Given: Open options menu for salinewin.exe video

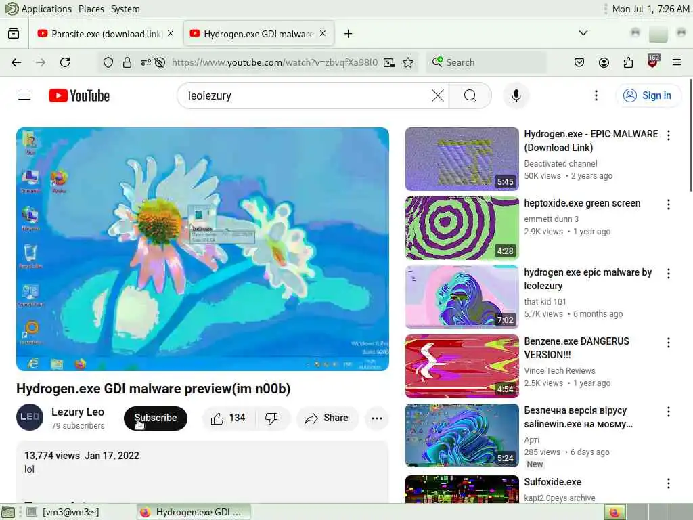Looking at the screenshot, I should tap(668, 412).
